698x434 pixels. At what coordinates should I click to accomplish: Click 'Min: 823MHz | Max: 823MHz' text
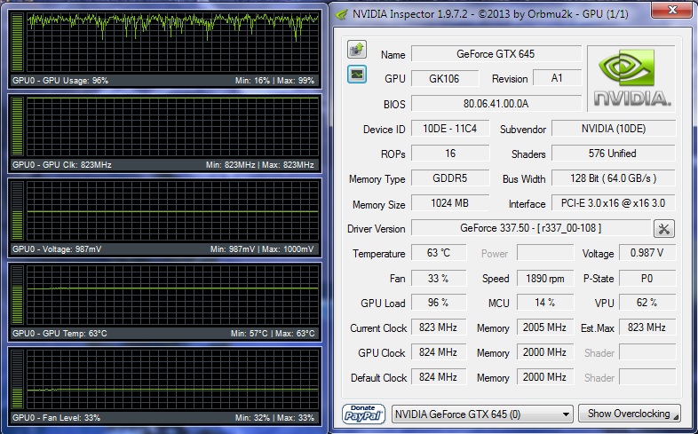tap(260, 164)
